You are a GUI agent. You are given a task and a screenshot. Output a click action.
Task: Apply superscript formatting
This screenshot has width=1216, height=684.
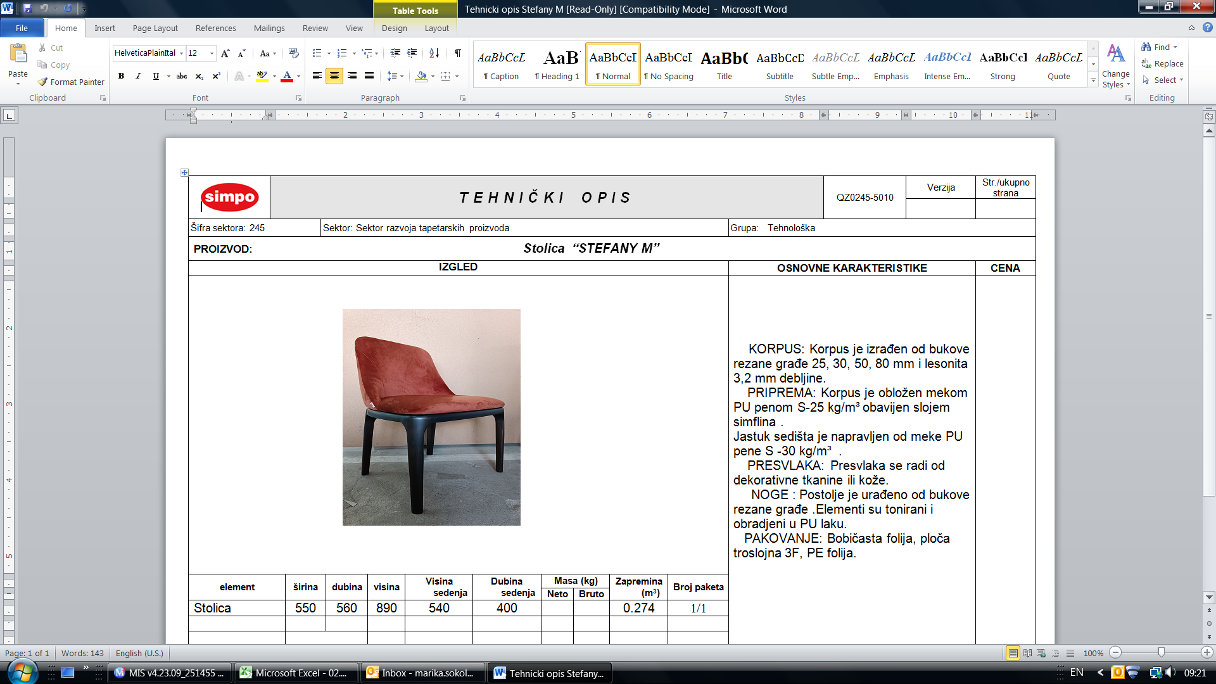pyautogui.click(x=216, y=76)
